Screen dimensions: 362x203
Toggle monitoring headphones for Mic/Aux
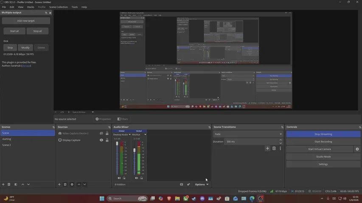(141, 178)
